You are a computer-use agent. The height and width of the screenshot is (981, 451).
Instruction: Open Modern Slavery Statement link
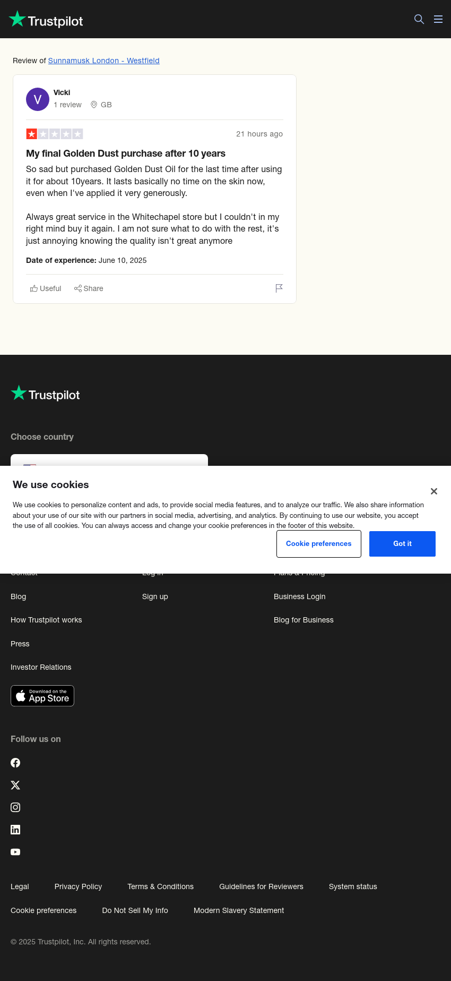click(239, 910)
